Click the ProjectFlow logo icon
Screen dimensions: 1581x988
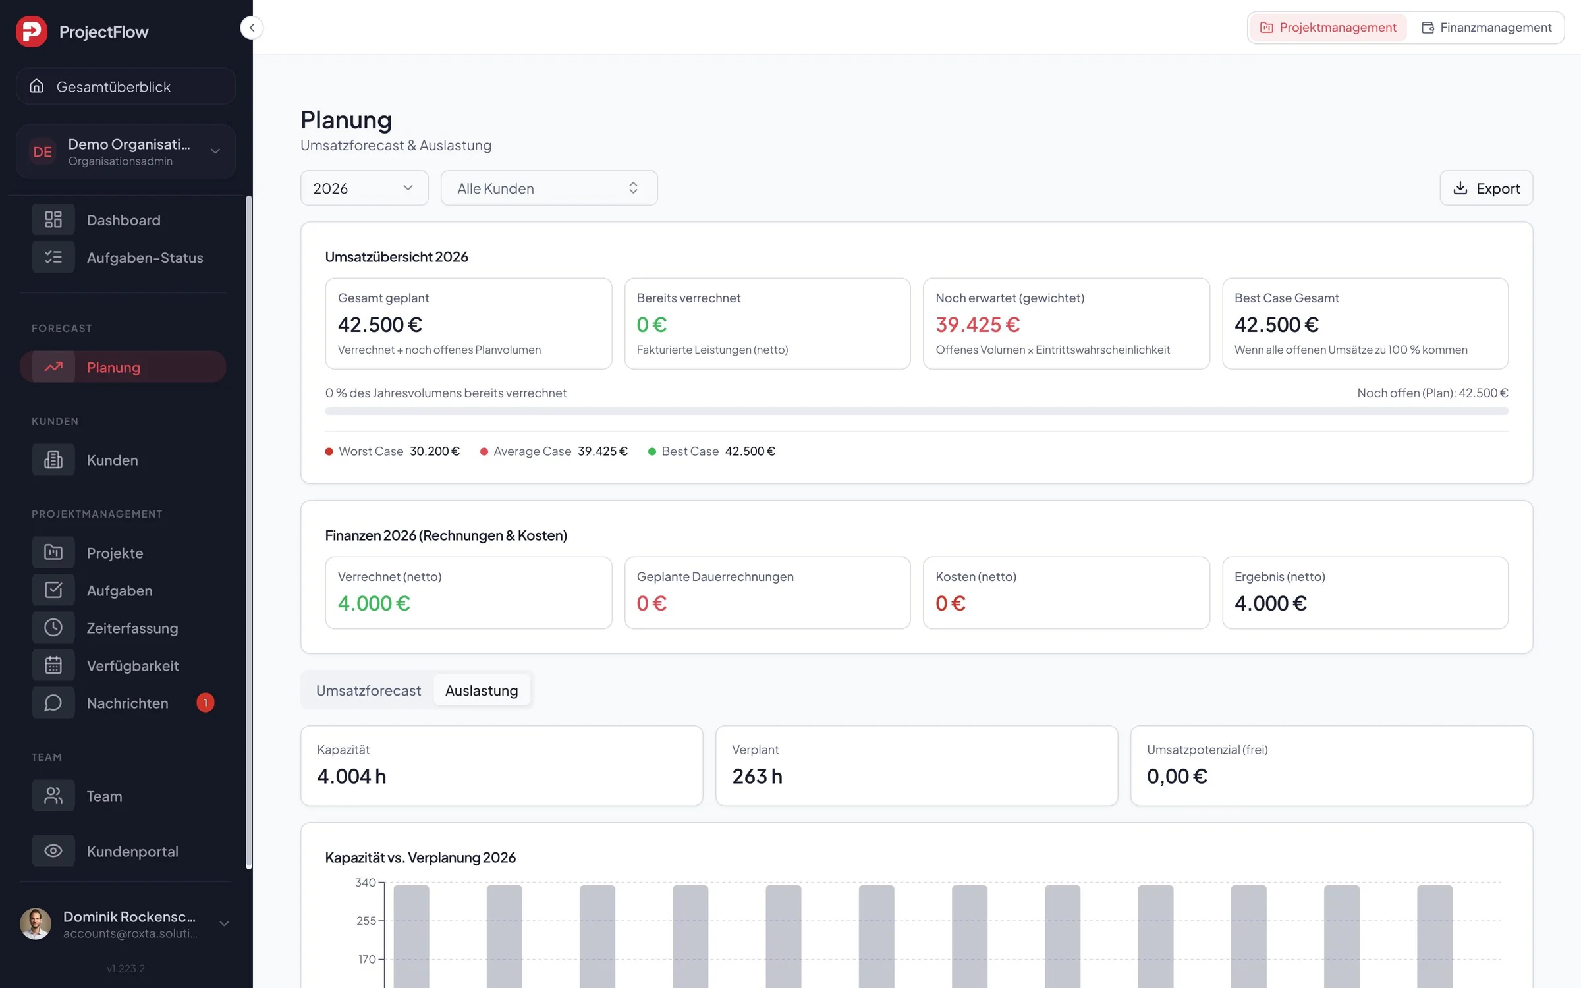(x=31, y=31)
